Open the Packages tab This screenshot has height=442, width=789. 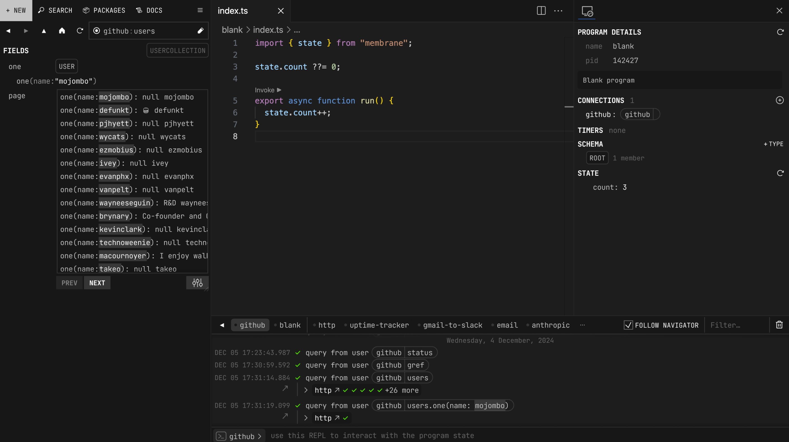[x=104, y=10]
